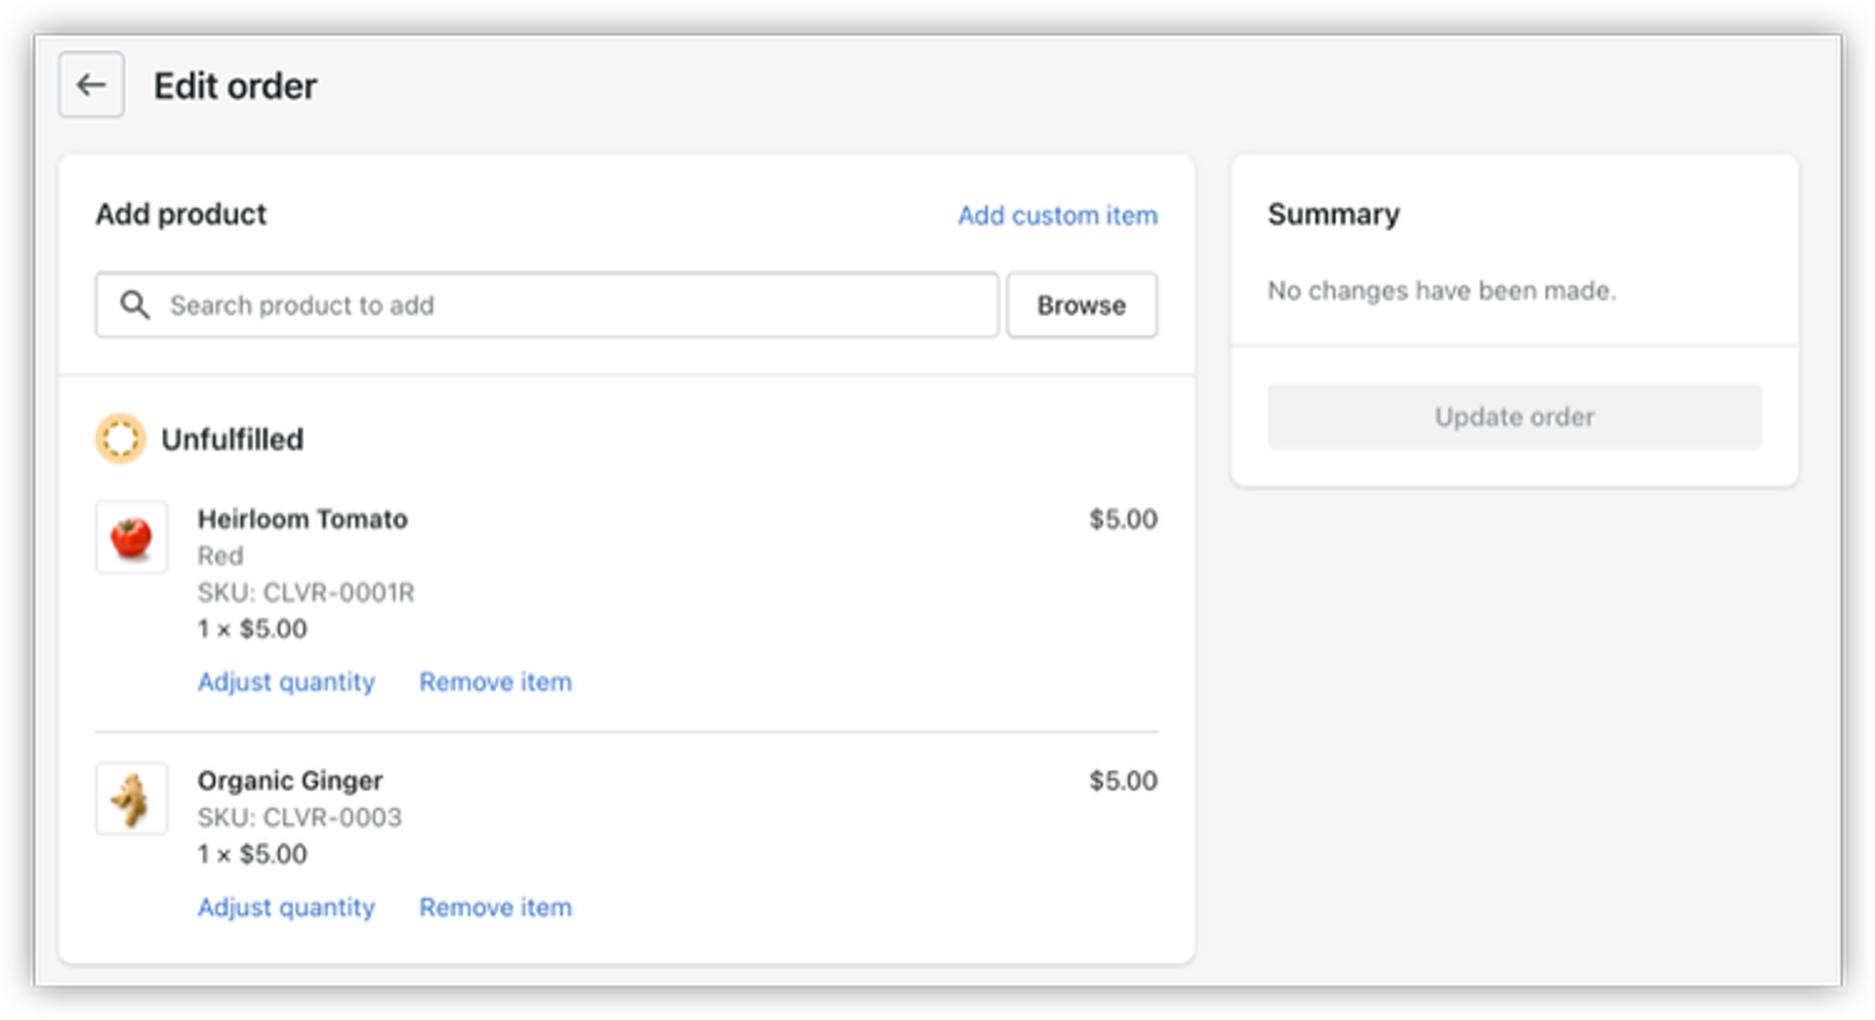The image size is (1875, 1020).
Task: Open the Heirloom Tomato product thumbnail
Action: 131,537
